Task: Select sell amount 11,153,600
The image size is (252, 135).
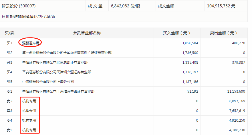Action: point(236,92)
